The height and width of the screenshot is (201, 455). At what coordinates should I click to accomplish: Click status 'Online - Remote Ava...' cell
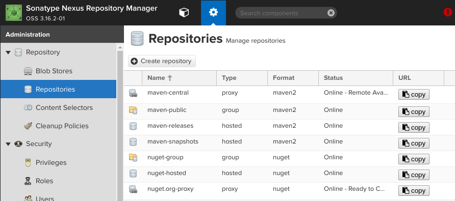click(356, 93)
